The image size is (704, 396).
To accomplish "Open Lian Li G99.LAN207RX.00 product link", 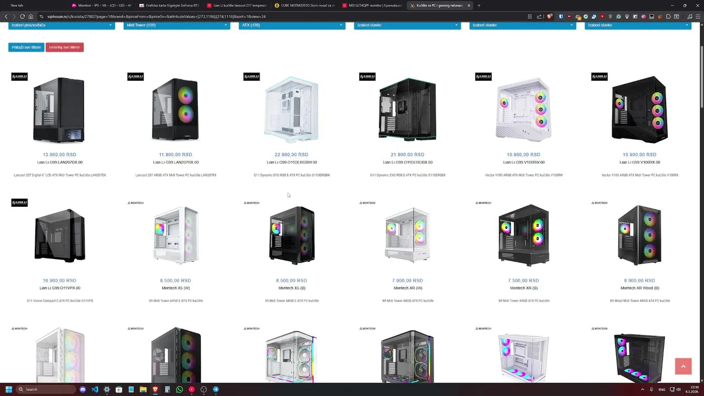I will [175, 162].
